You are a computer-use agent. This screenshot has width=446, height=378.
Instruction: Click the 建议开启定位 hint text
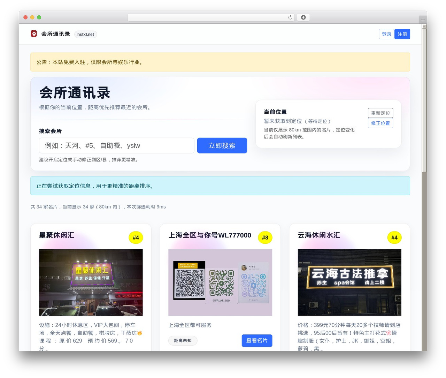pos(90,160)
